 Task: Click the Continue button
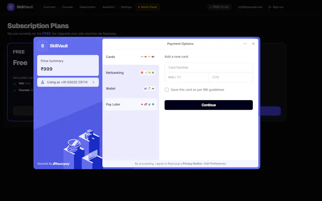[208, 105]
